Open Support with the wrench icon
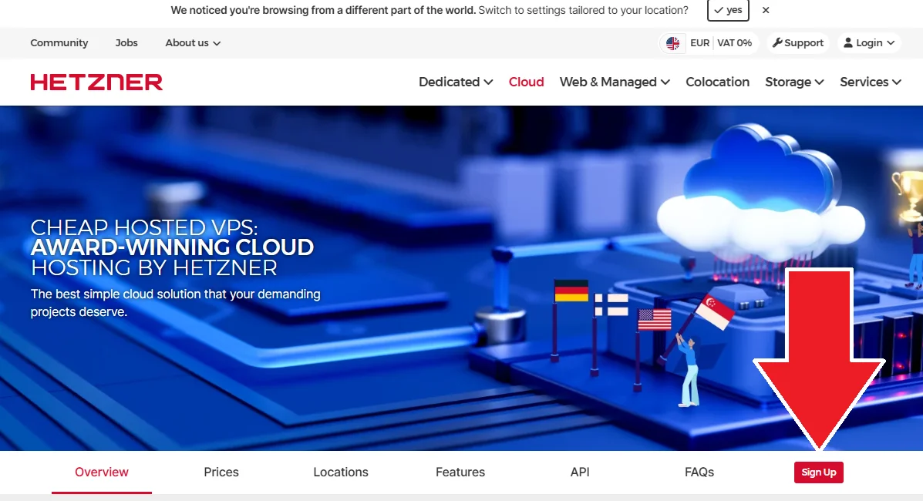923x501 pixels. [x=797, y=43]
